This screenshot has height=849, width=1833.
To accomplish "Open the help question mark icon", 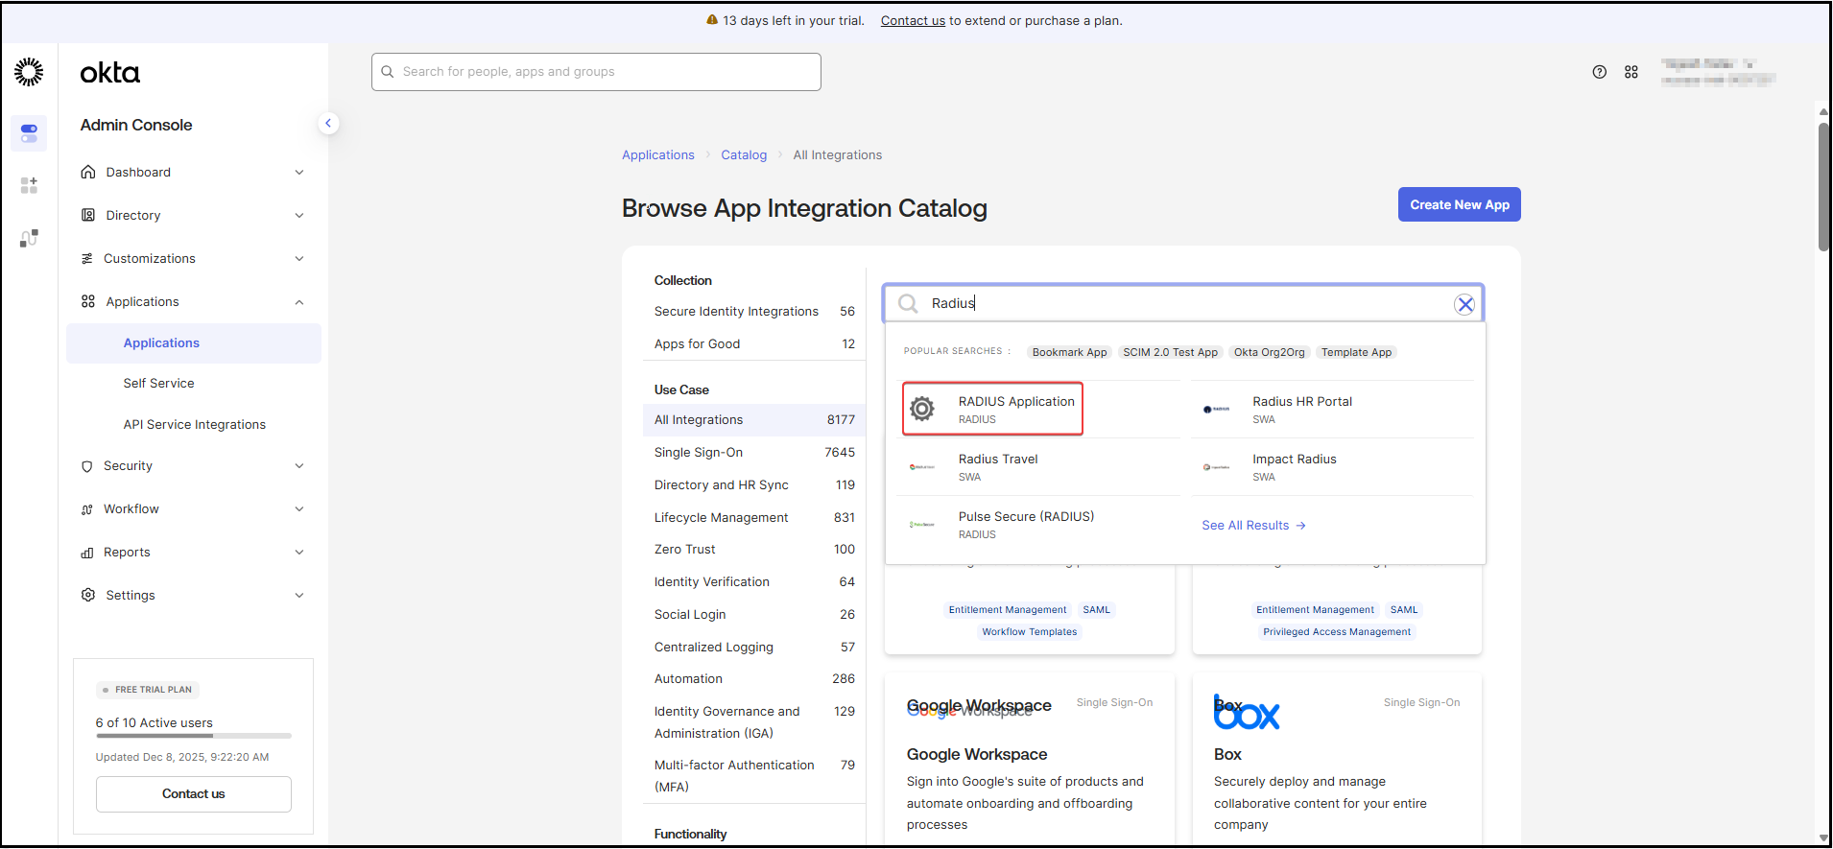I will [x=1599, y=72].
